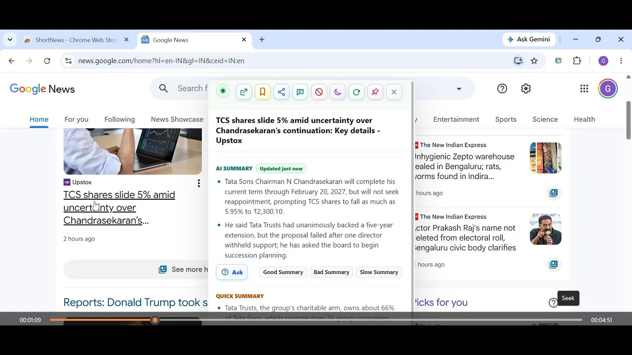Screen dimensions: 632x355
Task: Bookmark the article using the orange bookmark icon
Action: 263,92
